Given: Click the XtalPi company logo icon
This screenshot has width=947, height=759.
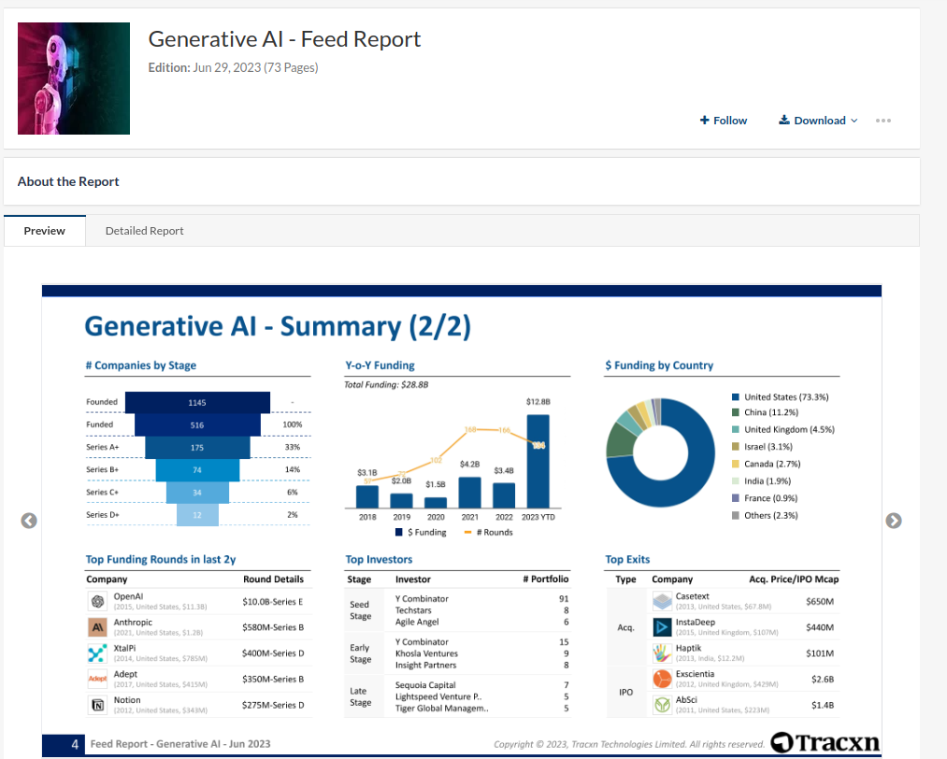Looking at the screenshot, I should [x=97, y=653].
